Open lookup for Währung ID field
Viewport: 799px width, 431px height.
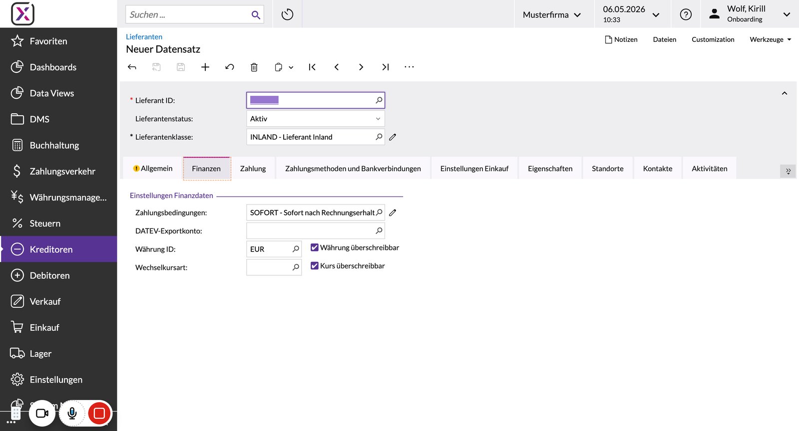click(x=296, y=249)
